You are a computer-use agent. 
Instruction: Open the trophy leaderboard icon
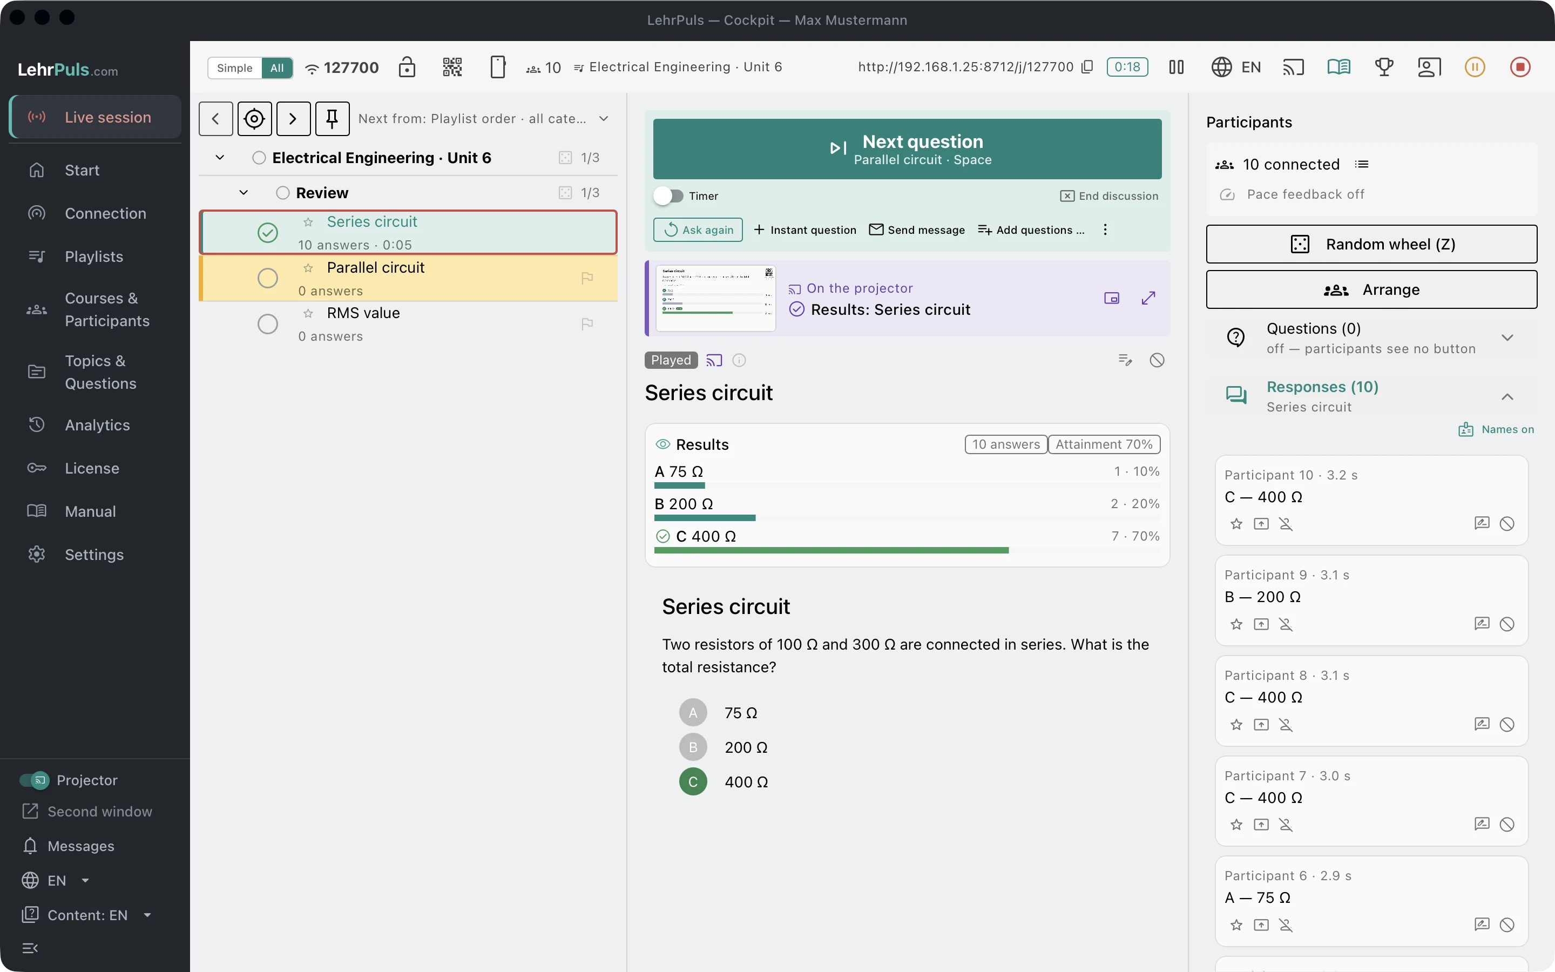click(x=1383, y=67)
